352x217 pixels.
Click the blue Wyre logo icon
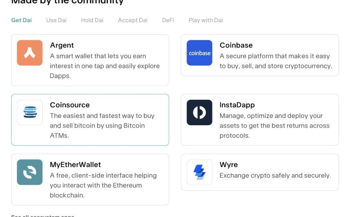point(199,172)
